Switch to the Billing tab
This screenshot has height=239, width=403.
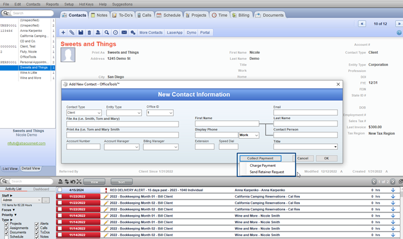(242, 15)
